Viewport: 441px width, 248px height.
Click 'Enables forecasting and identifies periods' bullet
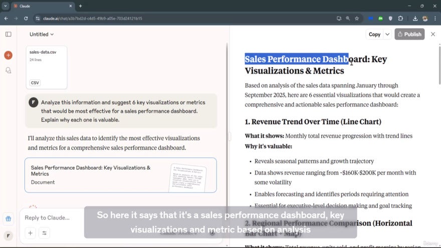331,194
